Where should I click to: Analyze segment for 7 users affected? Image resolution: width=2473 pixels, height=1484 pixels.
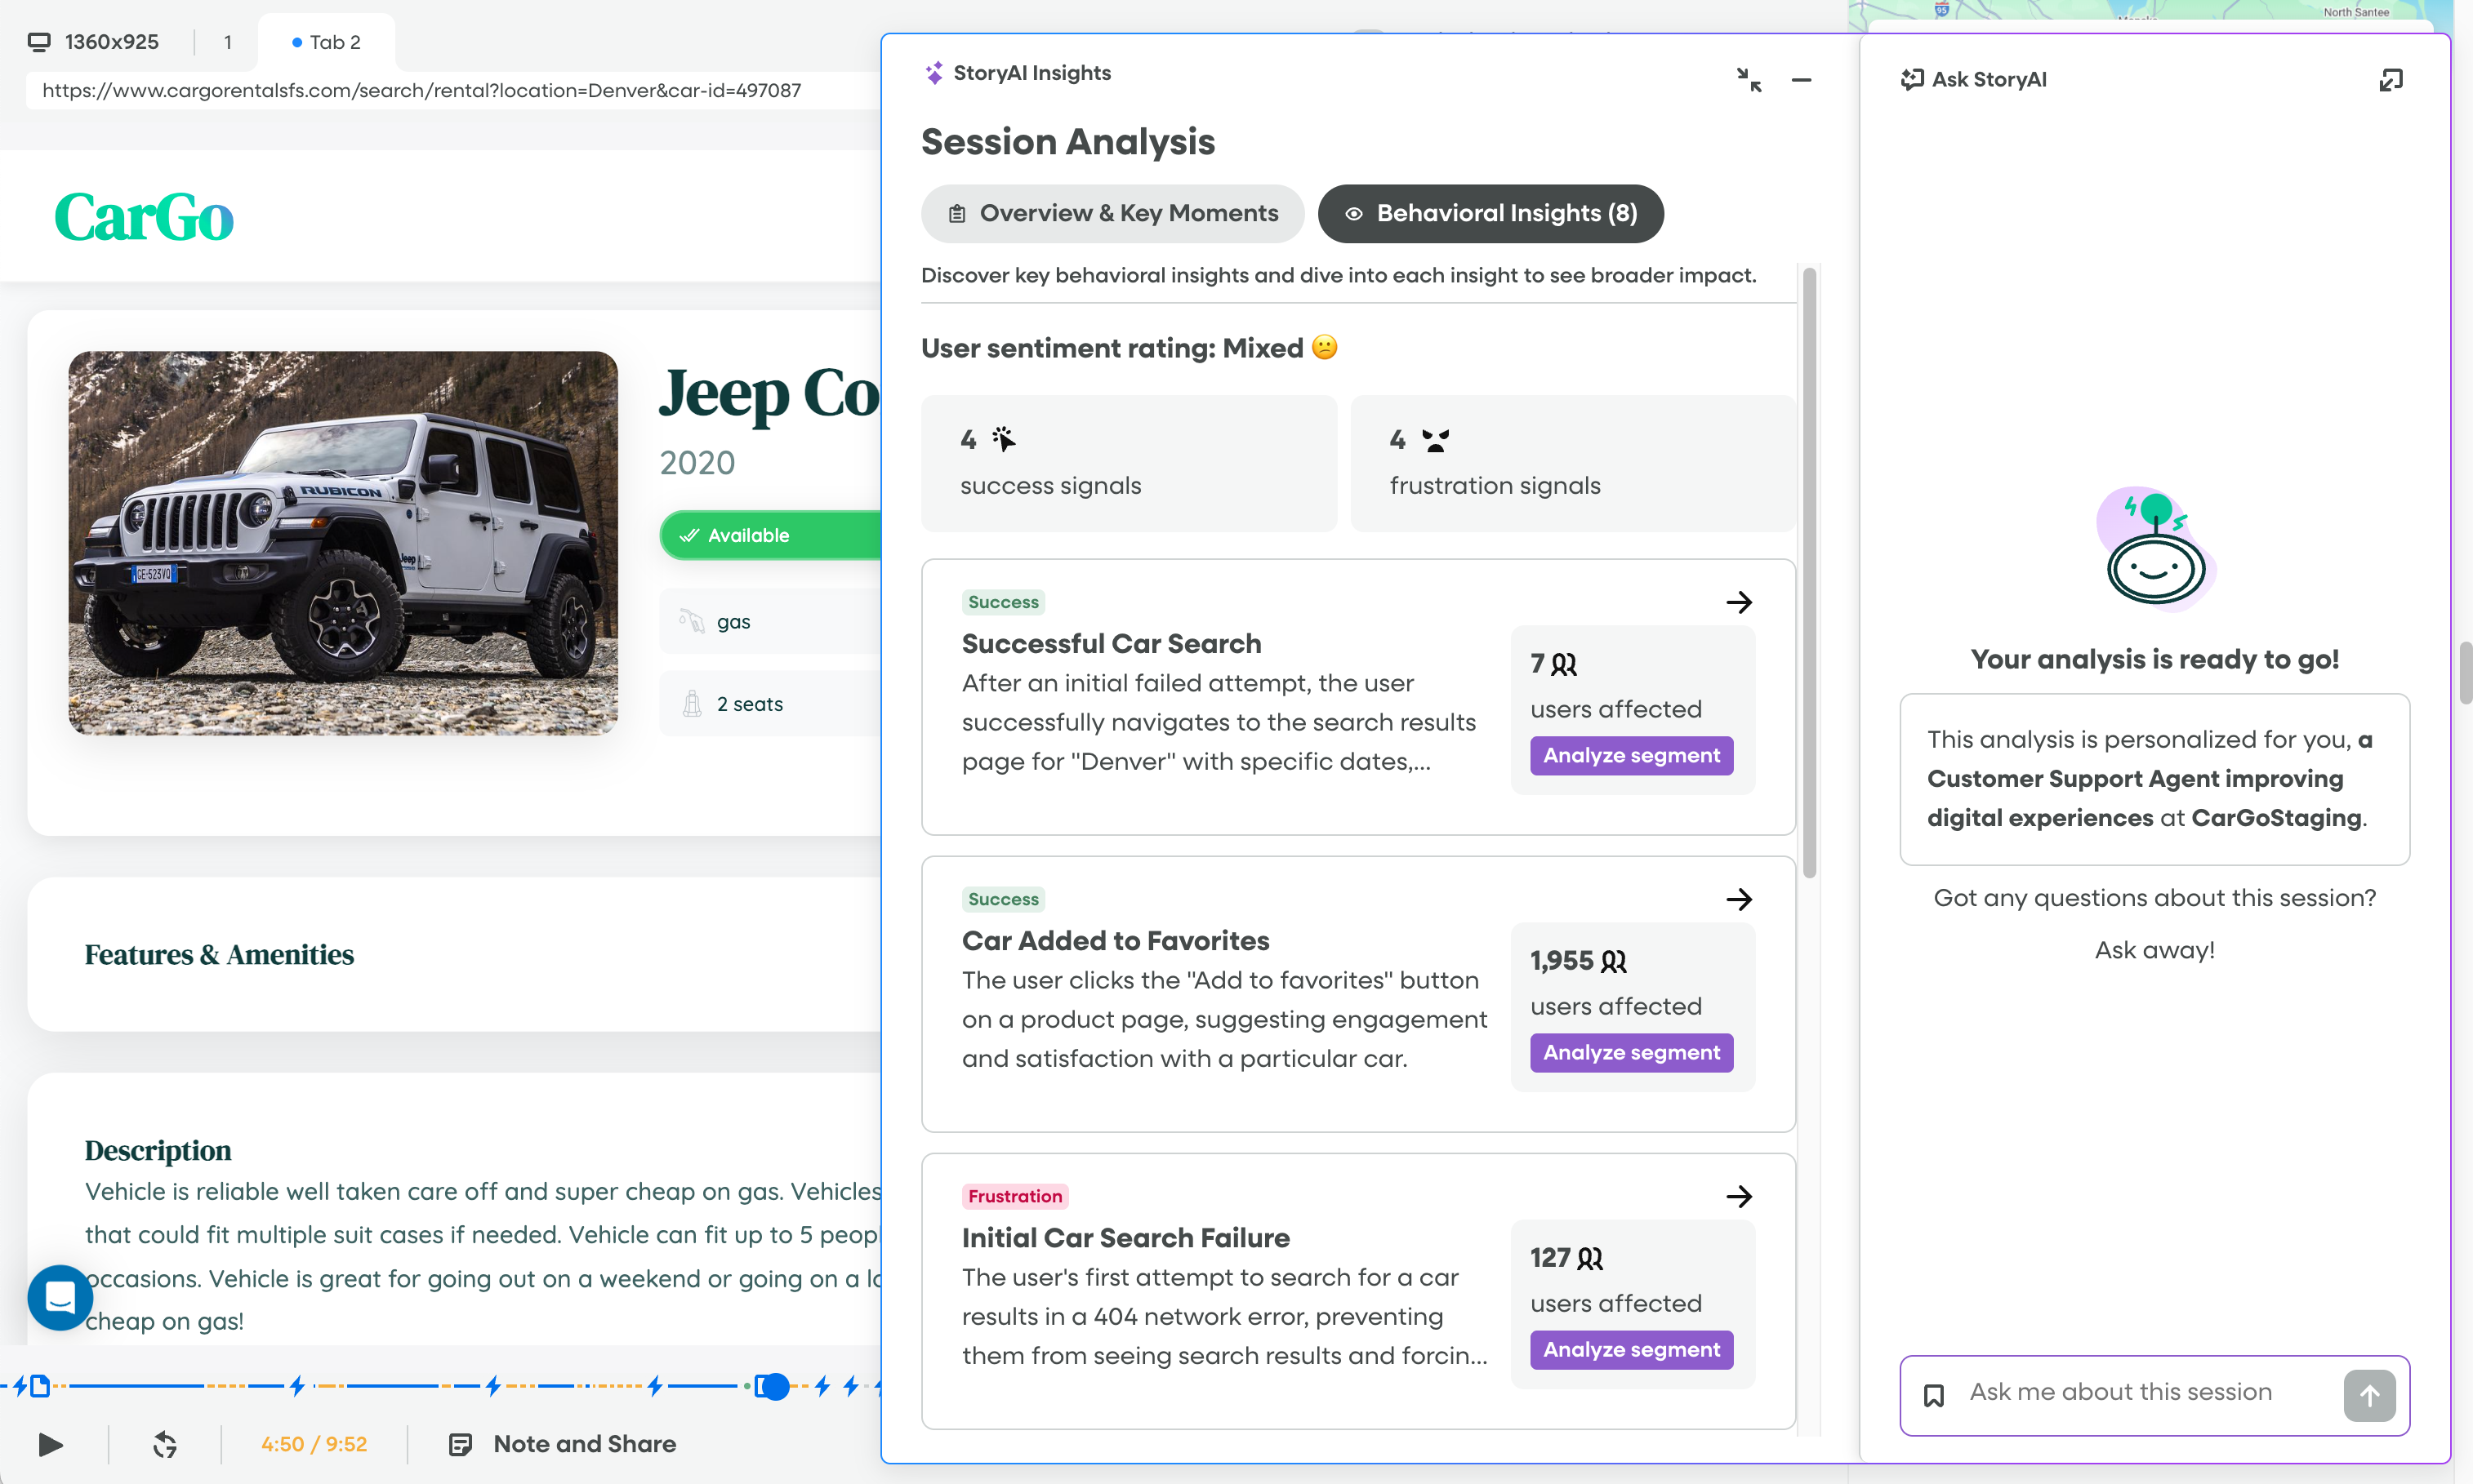[1631, 755]
